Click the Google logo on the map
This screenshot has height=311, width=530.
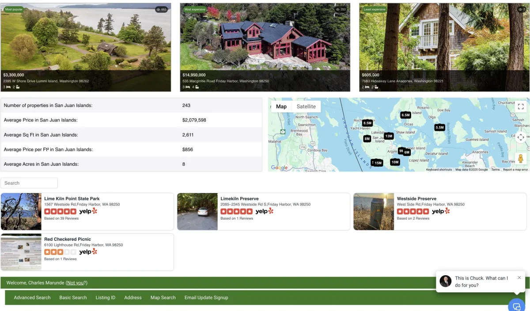(x=279, y=167)
